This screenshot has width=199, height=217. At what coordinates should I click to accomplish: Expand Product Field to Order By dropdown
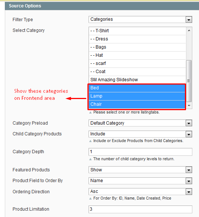(140, 181)
